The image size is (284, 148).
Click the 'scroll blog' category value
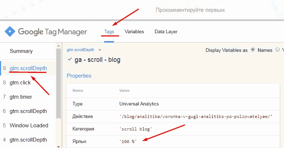pyautogui.click(x=135, y=129)
